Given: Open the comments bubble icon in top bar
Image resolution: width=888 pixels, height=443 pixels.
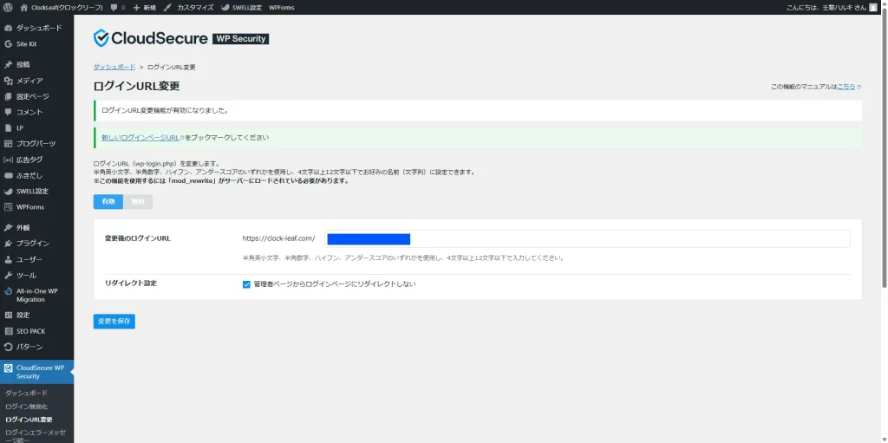Looking at the screenshot, I should coord(114,7).
